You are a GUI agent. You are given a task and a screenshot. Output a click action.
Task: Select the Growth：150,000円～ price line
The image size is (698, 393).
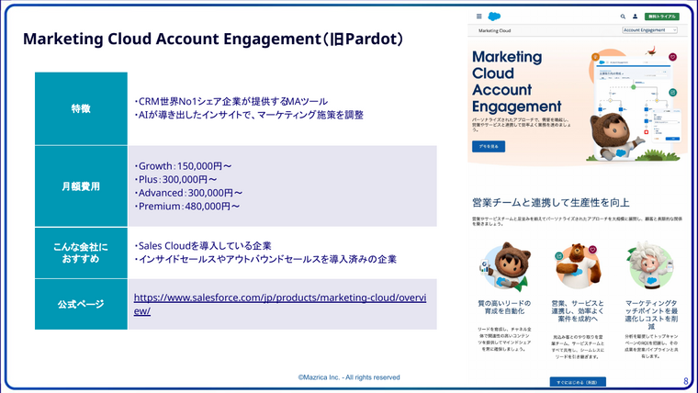183,166
